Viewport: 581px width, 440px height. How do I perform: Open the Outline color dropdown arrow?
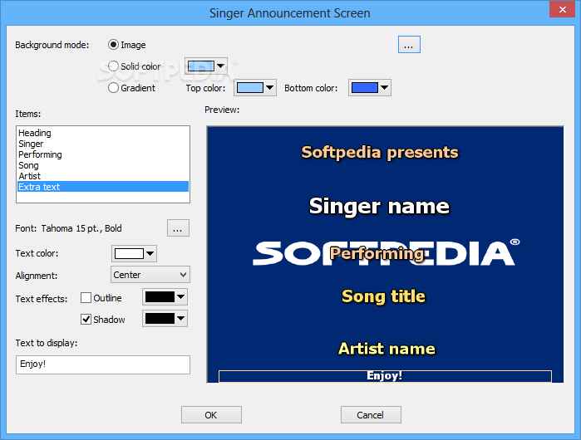pos(181,296)
